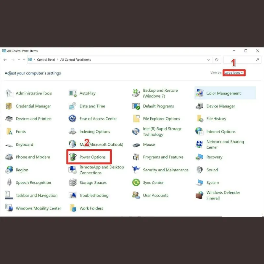Click the Control Panel search box

[239, 60]
